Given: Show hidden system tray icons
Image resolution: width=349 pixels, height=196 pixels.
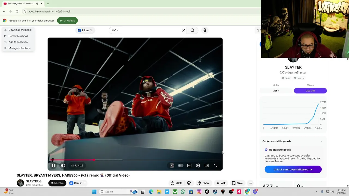Looking at the screenshot, I should (316, 192).
